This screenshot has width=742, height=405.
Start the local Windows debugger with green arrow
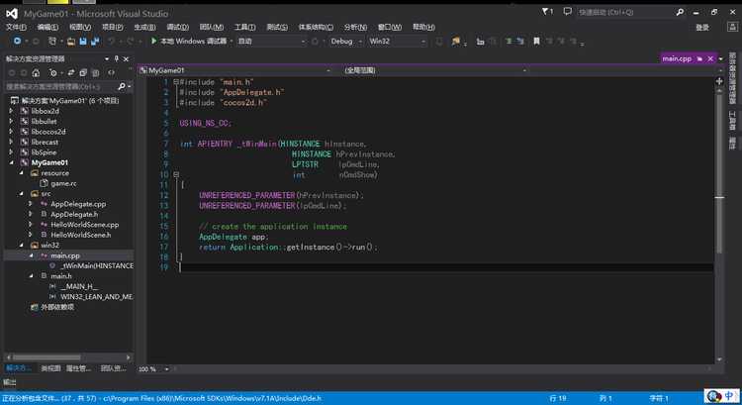[153, 42]
